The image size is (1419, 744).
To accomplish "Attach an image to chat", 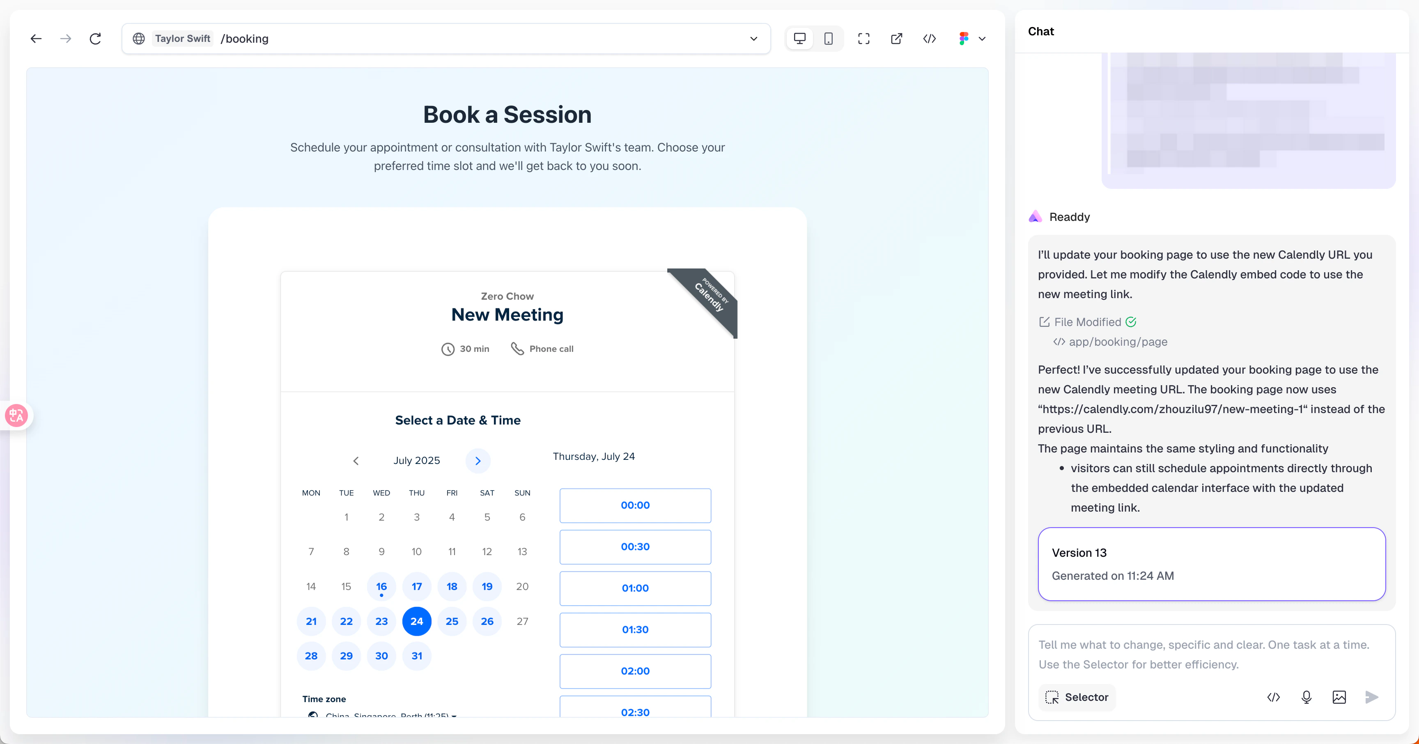I will [1339, 697].
